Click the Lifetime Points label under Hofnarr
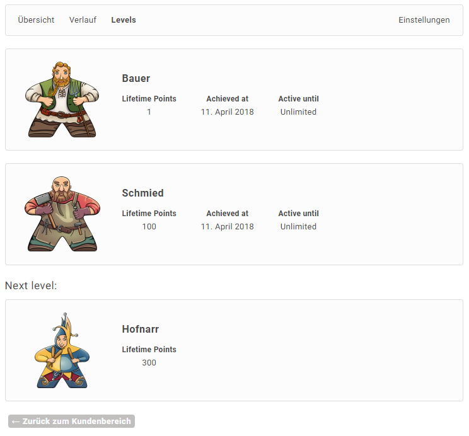 pyautogui.click(x=149, y=350)
